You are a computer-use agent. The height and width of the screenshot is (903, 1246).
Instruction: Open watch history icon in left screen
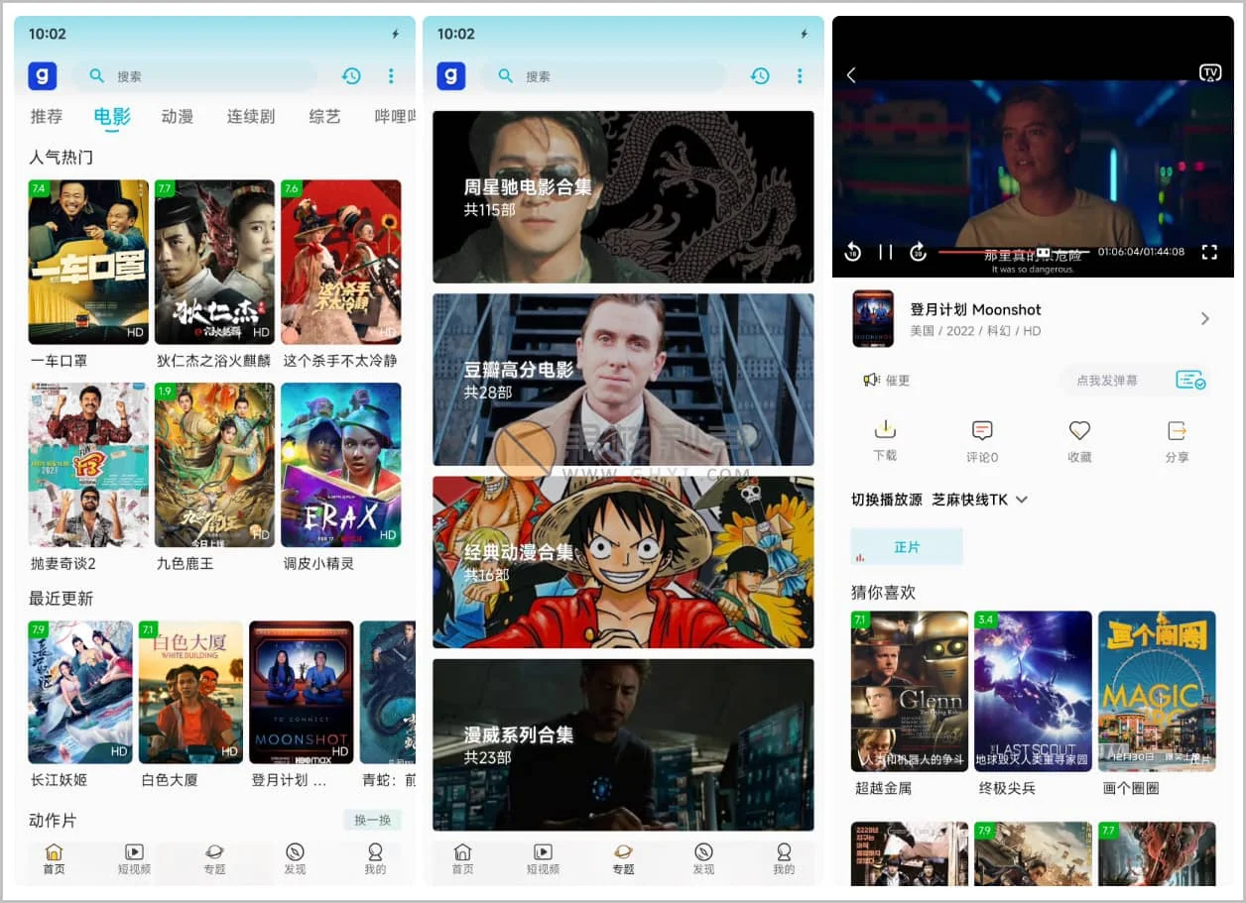pos(351,76)
